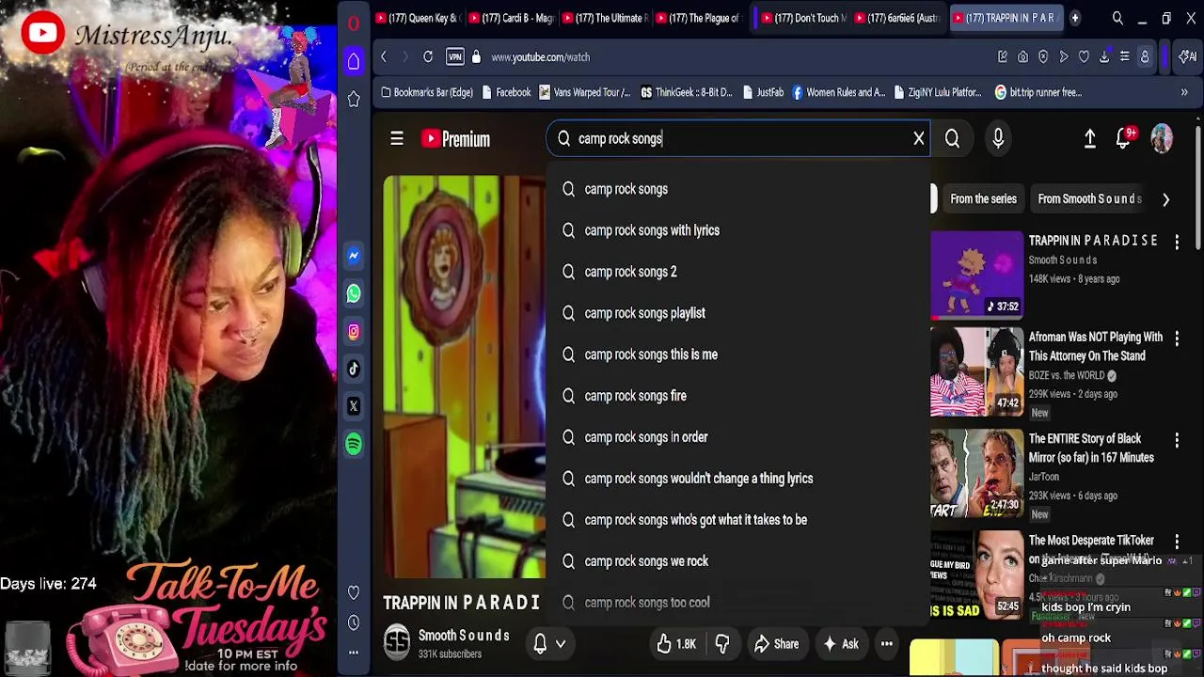This screenshot has height=677, width=1204.
Task: Open sidebar three-dot setup menu
Action: [x=354, y=652]
